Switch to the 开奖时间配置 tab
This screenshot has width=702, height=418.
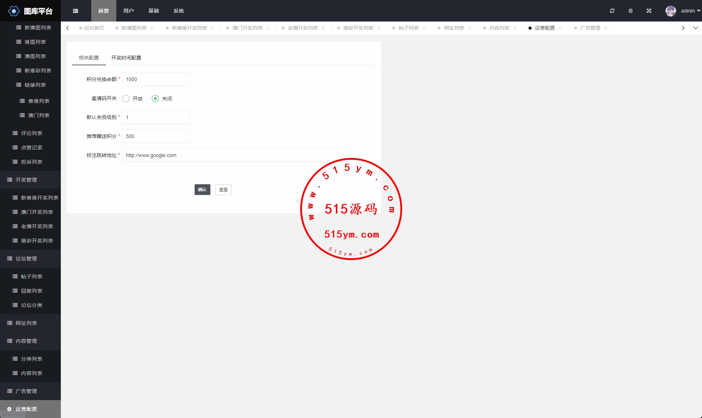coord(126,58)
